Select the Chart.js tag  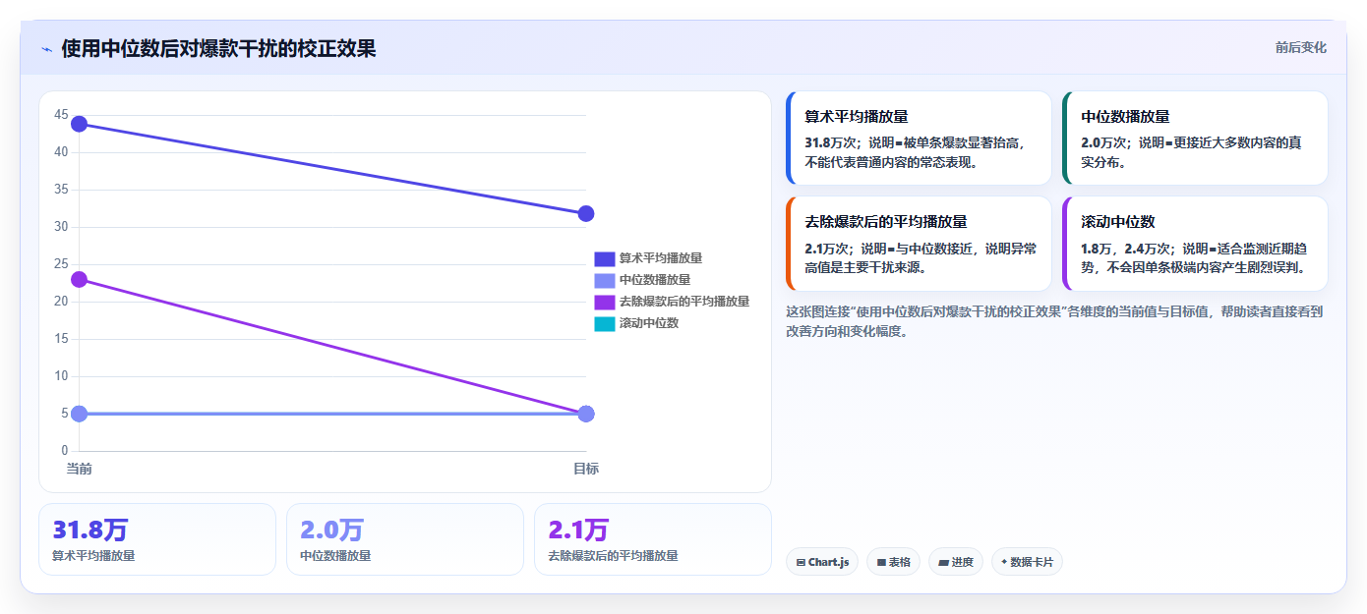point(822,562)
